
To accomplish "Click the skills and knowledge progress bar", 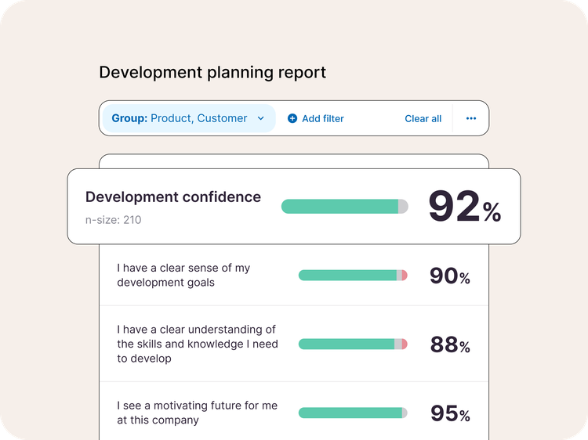I will tap(353, 344).
